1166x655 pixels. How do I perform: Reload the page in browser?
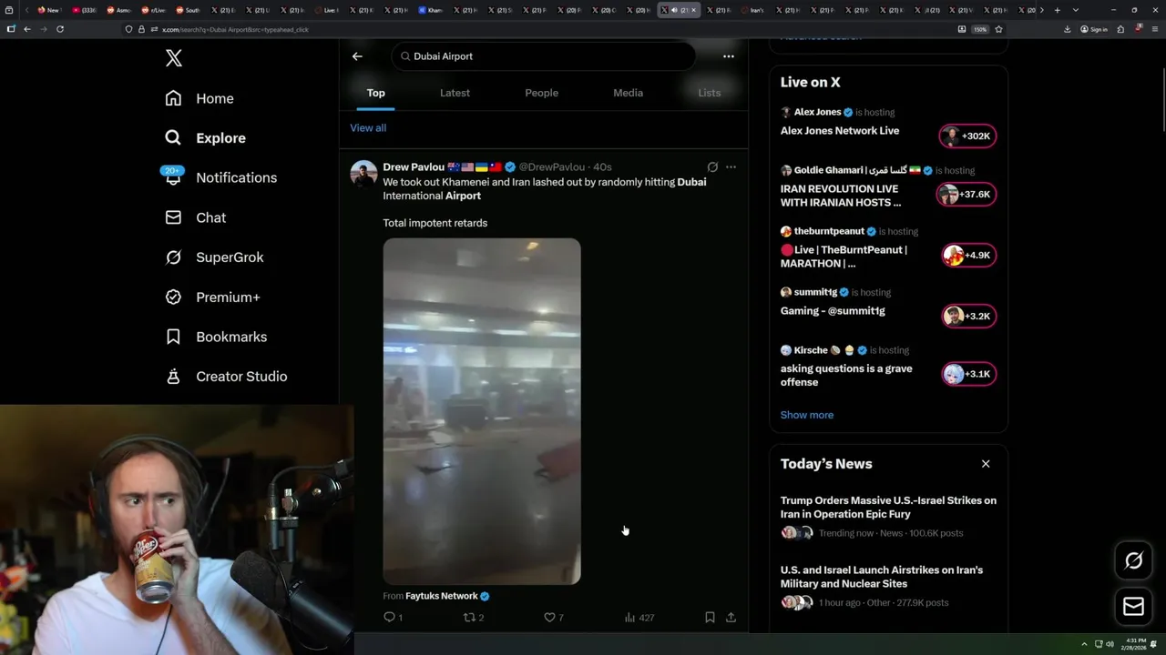click(60, 29)
